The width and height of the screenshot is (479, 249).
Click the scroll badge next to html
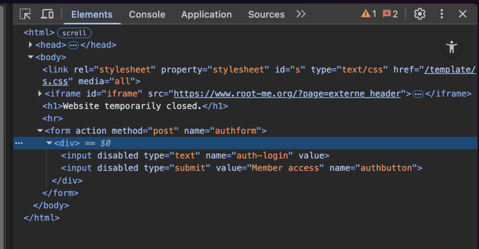(74, 33)
